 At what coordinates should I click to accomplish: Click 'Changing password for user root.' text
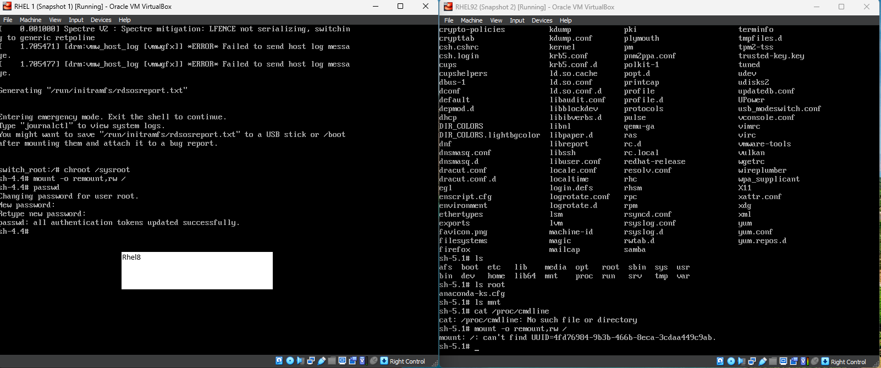click(x=69, y=196)
